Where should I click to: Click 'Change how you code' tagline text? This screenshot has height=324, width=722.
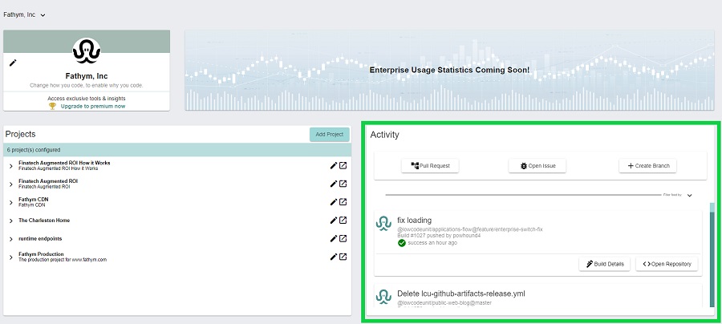pos(87,86)
